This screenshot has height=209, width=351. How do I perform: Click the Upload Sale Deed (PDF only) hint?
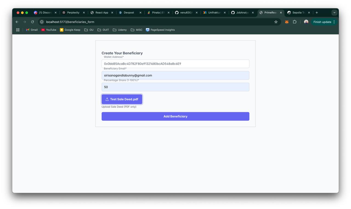(119, 107)
